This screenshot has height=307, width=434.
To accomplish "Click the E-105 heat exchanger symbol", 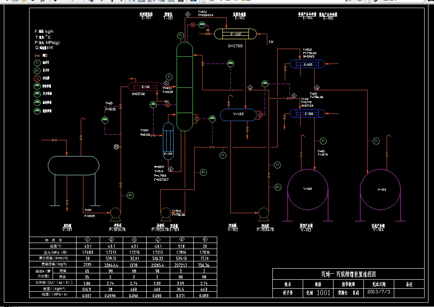I will tap(307, 64).
